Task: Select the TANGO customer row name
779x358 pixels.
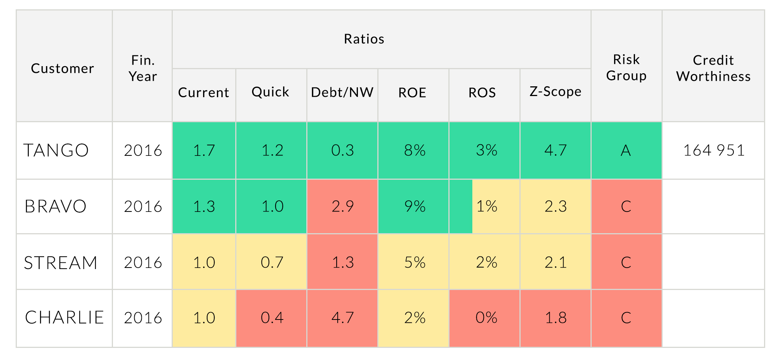Action: click(56, 150)
